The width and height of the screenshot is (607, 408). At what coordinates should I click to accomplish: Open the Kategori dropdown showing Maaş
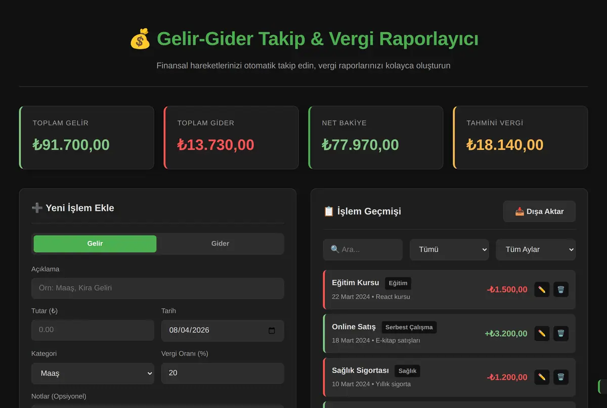tap(93, 373)
